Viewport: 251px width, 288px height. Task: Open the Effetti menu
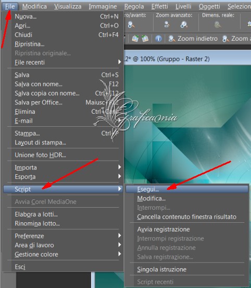click(x=159, y=6)
